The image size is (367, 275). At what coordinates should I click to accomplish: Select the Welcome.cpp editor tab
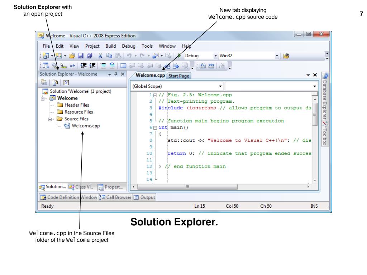(x=150, y=75)
